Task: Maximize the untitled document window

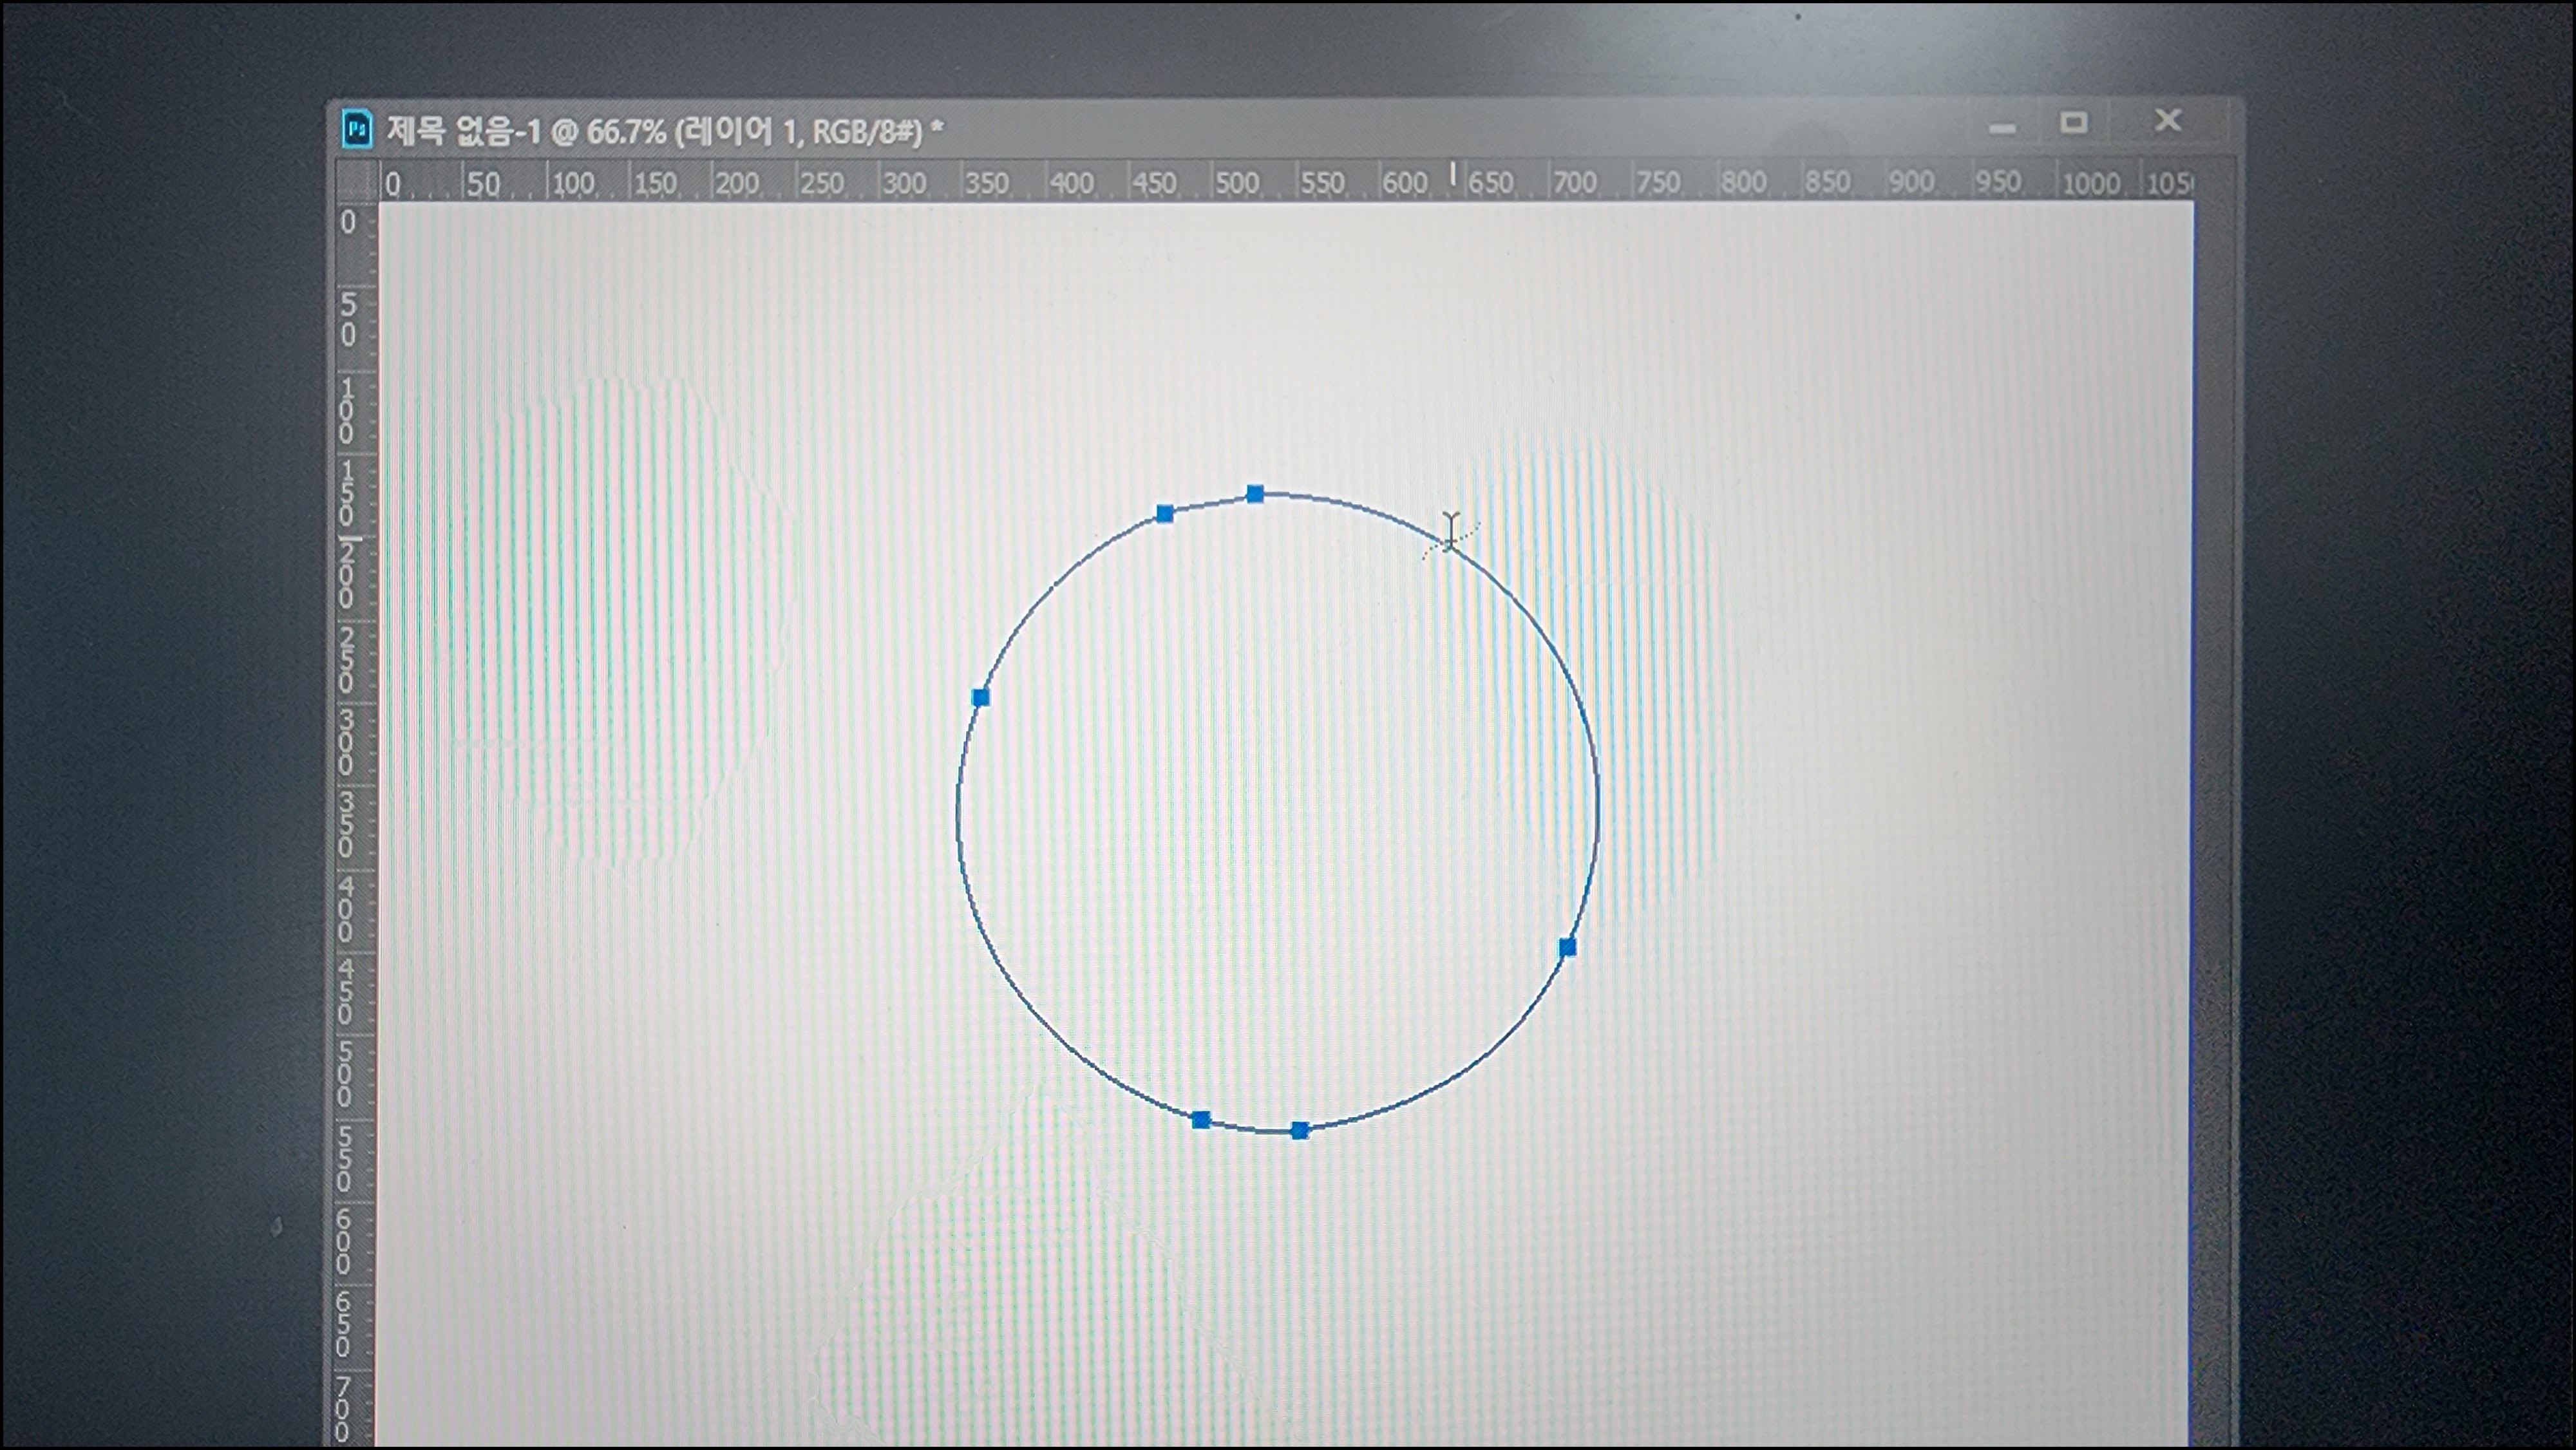Action: point(2074,123)
